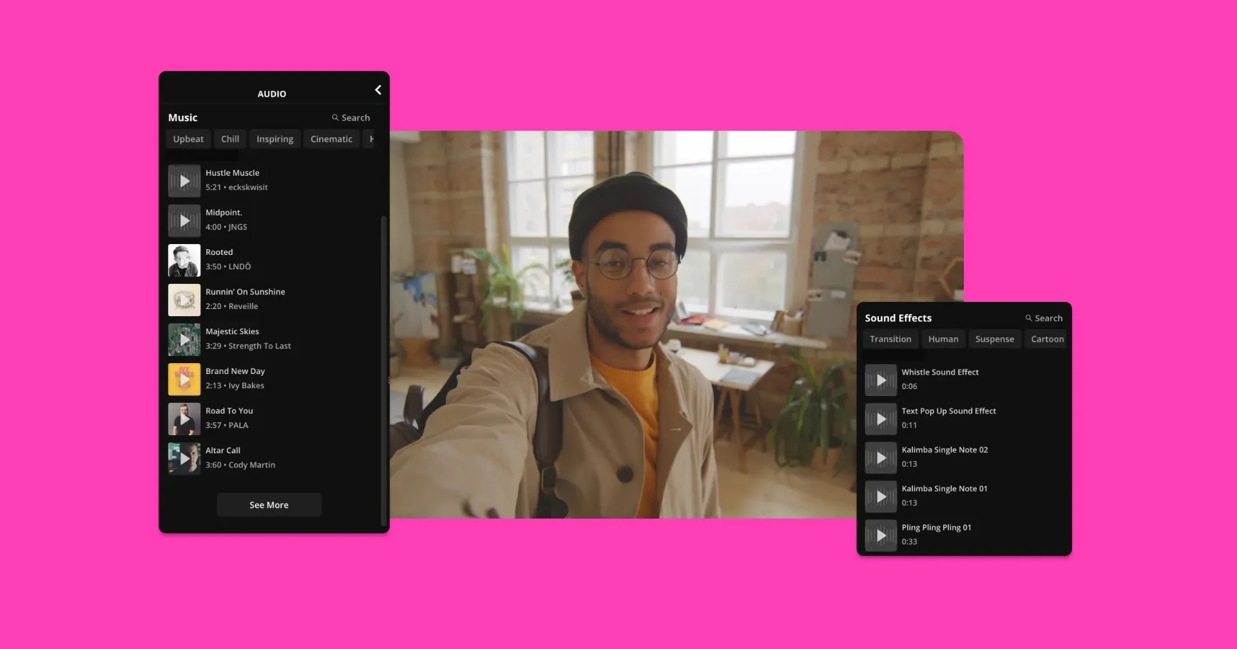Click the Brand New Day album cover
The image size is (1237, 649).
(x=184, y=379)
